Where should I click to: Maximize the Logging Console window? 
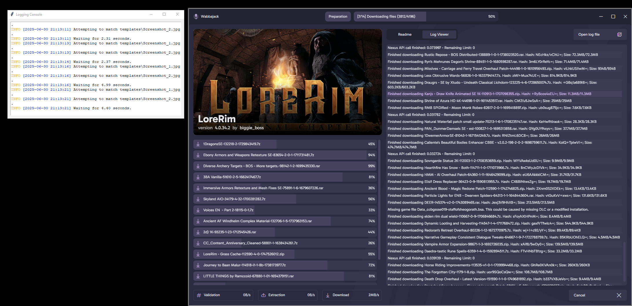click(164, 14)
